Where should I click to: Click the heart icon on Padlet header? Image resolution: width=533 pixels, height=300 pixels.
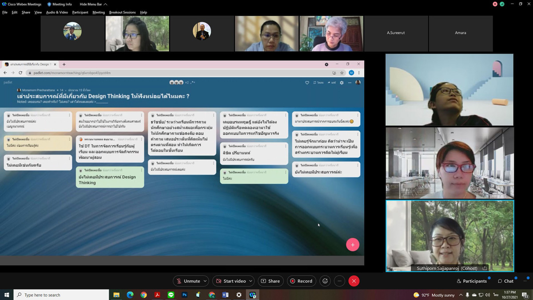click(307, 83)
